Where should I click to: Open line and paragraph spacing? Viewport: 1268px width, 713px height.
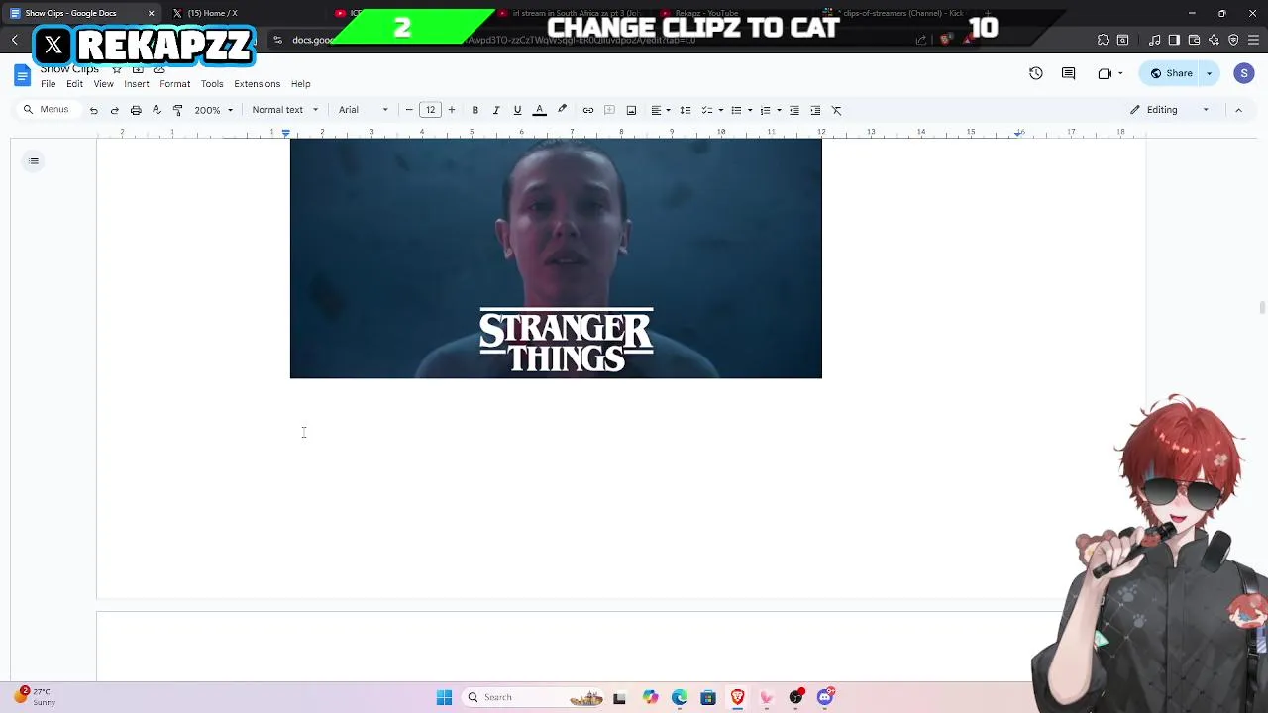point(686,110)
